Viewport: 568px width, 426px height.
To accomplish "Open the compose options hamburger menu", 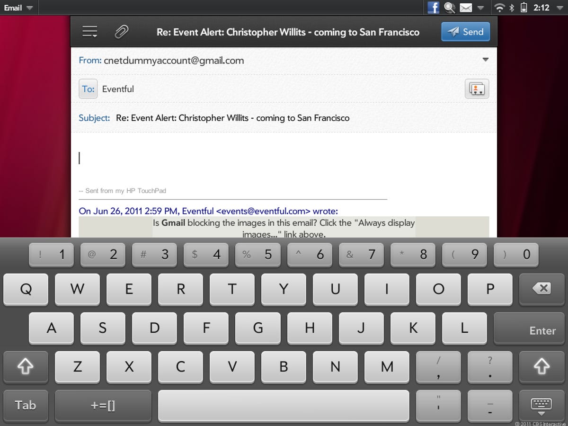I will point(89,31).
